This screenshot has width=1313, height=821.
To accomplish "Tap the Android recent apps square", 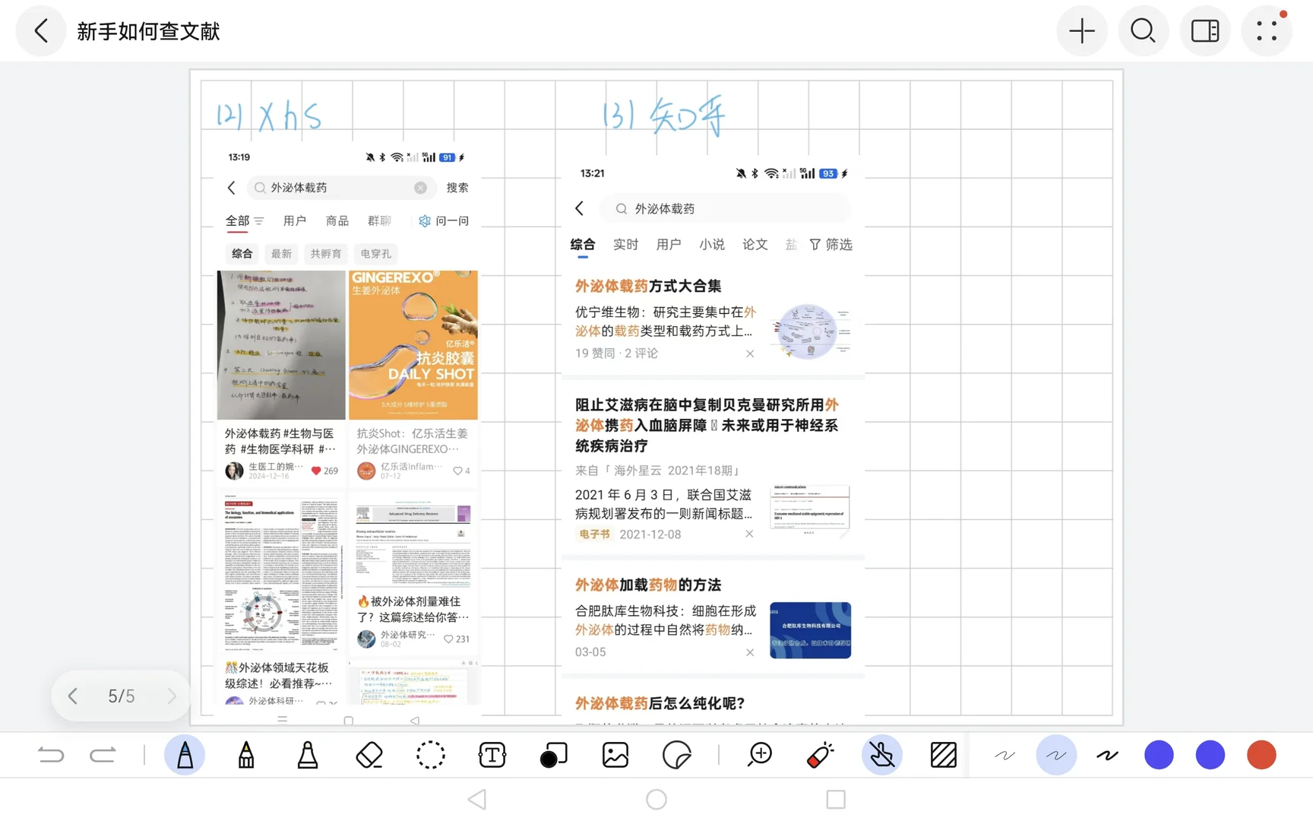I will [836, 800].
